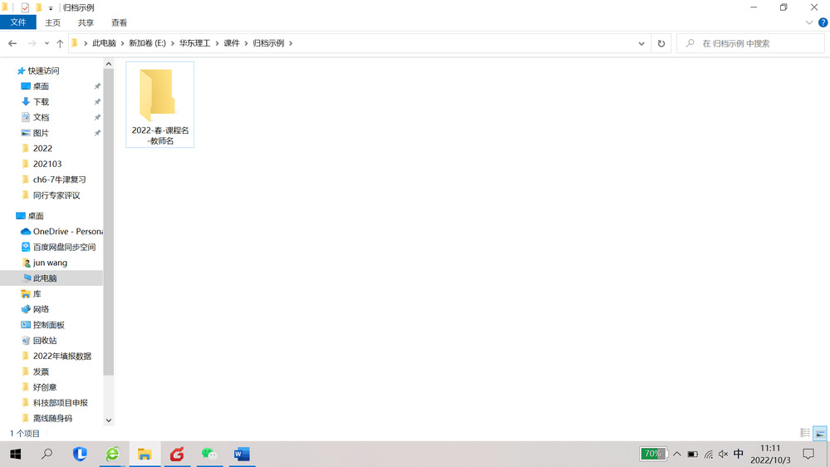The width and height of the screenshot is (830, 467).
Task: Open the 202103 folder in sidebar
Action: [47, 165]
